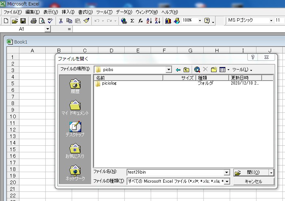Viewport: 285px width, 201px height.
Task: Open the ウィンドウ(W) menu
Action: [x=147, y=12]
